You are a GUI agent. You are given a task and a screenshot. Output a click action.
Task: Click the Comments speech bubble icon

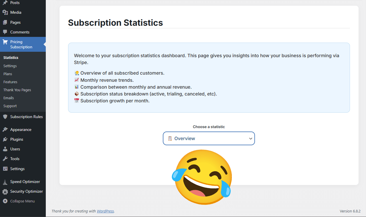pos(5,32)
